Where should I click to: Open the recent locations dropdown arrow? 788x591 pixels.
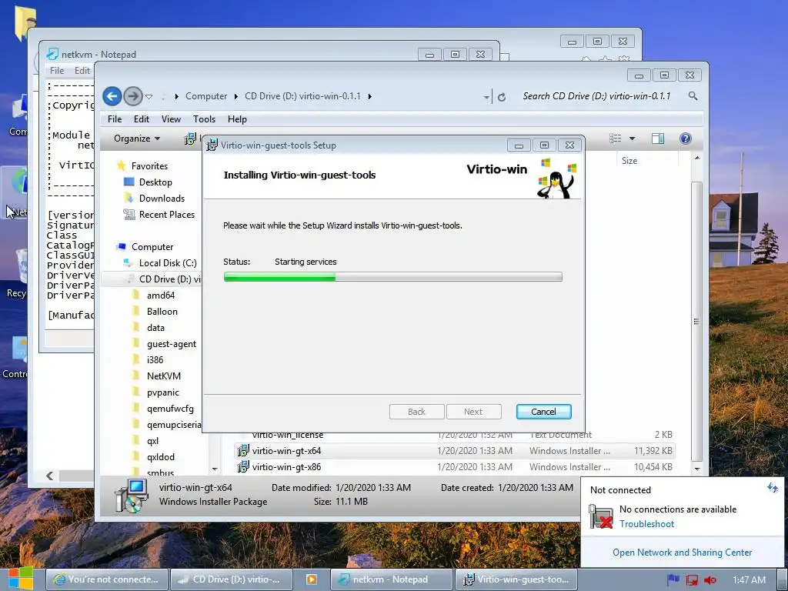[x=149, y=96]
